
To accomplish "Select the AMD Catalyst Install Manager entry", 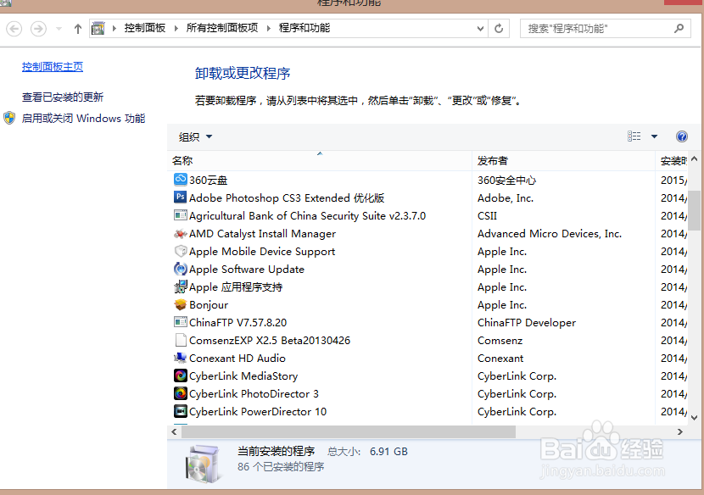I will tap(262, 234).
